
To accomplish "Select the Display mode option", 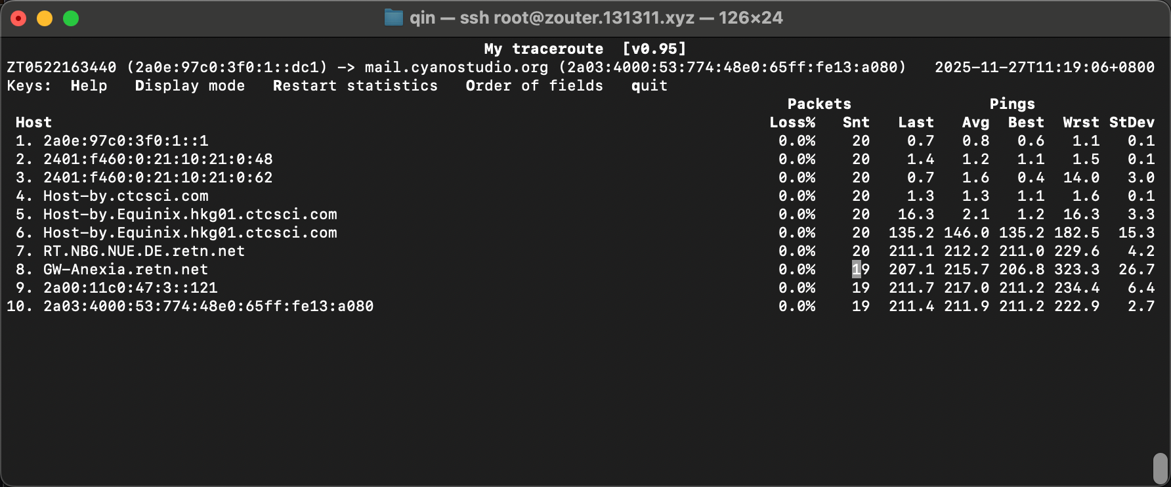I will tap(190, 86).
